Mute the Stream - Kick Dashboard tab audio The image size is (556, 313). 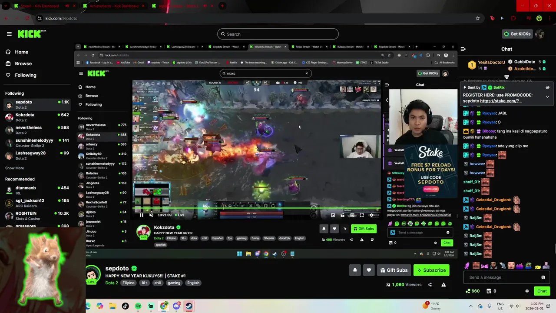(x=67, y=6)
